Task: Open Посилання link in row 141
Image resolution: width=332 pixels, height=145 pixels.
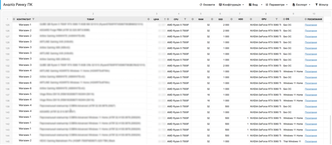Action: (x=311, y=118)
